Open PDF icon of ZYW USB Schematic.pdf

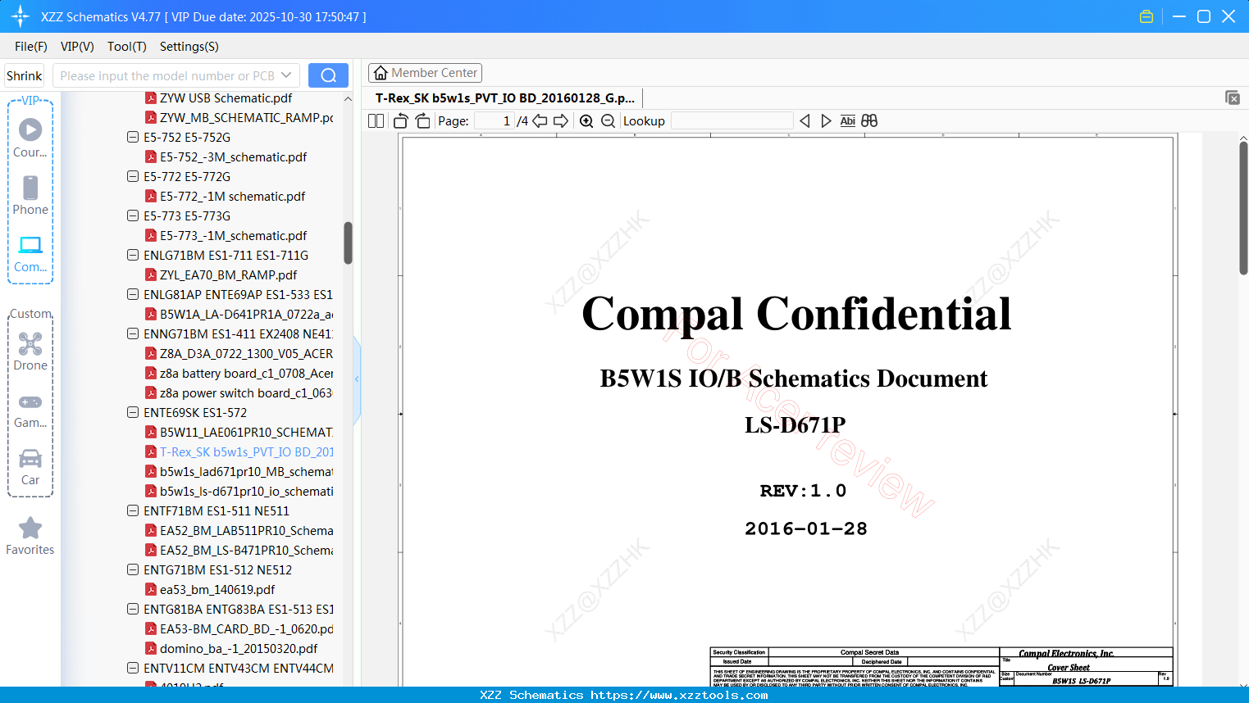pos(151,98)
